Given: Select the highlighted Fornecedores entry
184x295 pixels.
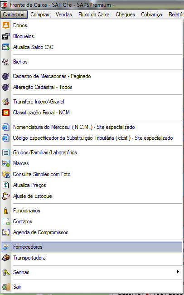Looking at the screenshot, I should click(92, 247).
